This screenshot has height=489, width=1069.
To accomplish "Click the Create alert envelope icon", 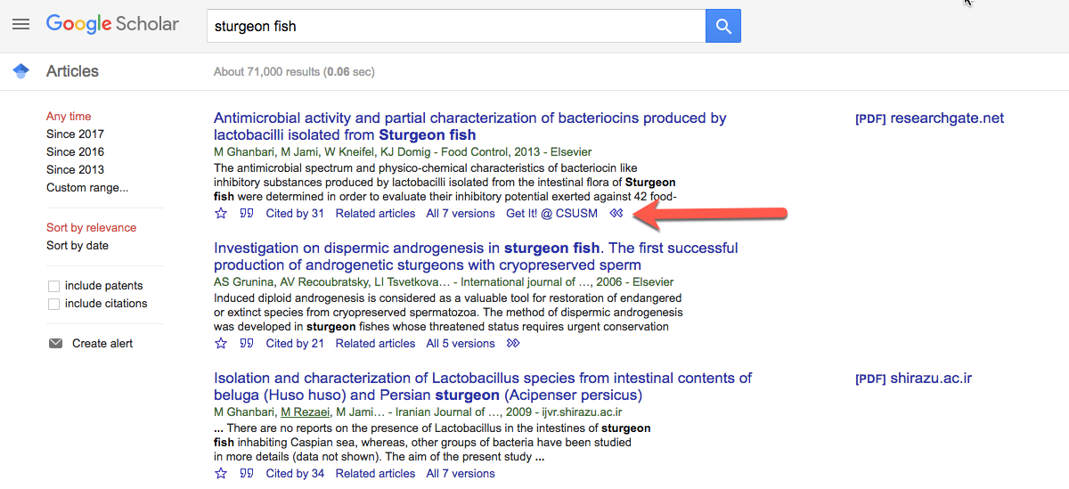I will [x=56, y=344].
